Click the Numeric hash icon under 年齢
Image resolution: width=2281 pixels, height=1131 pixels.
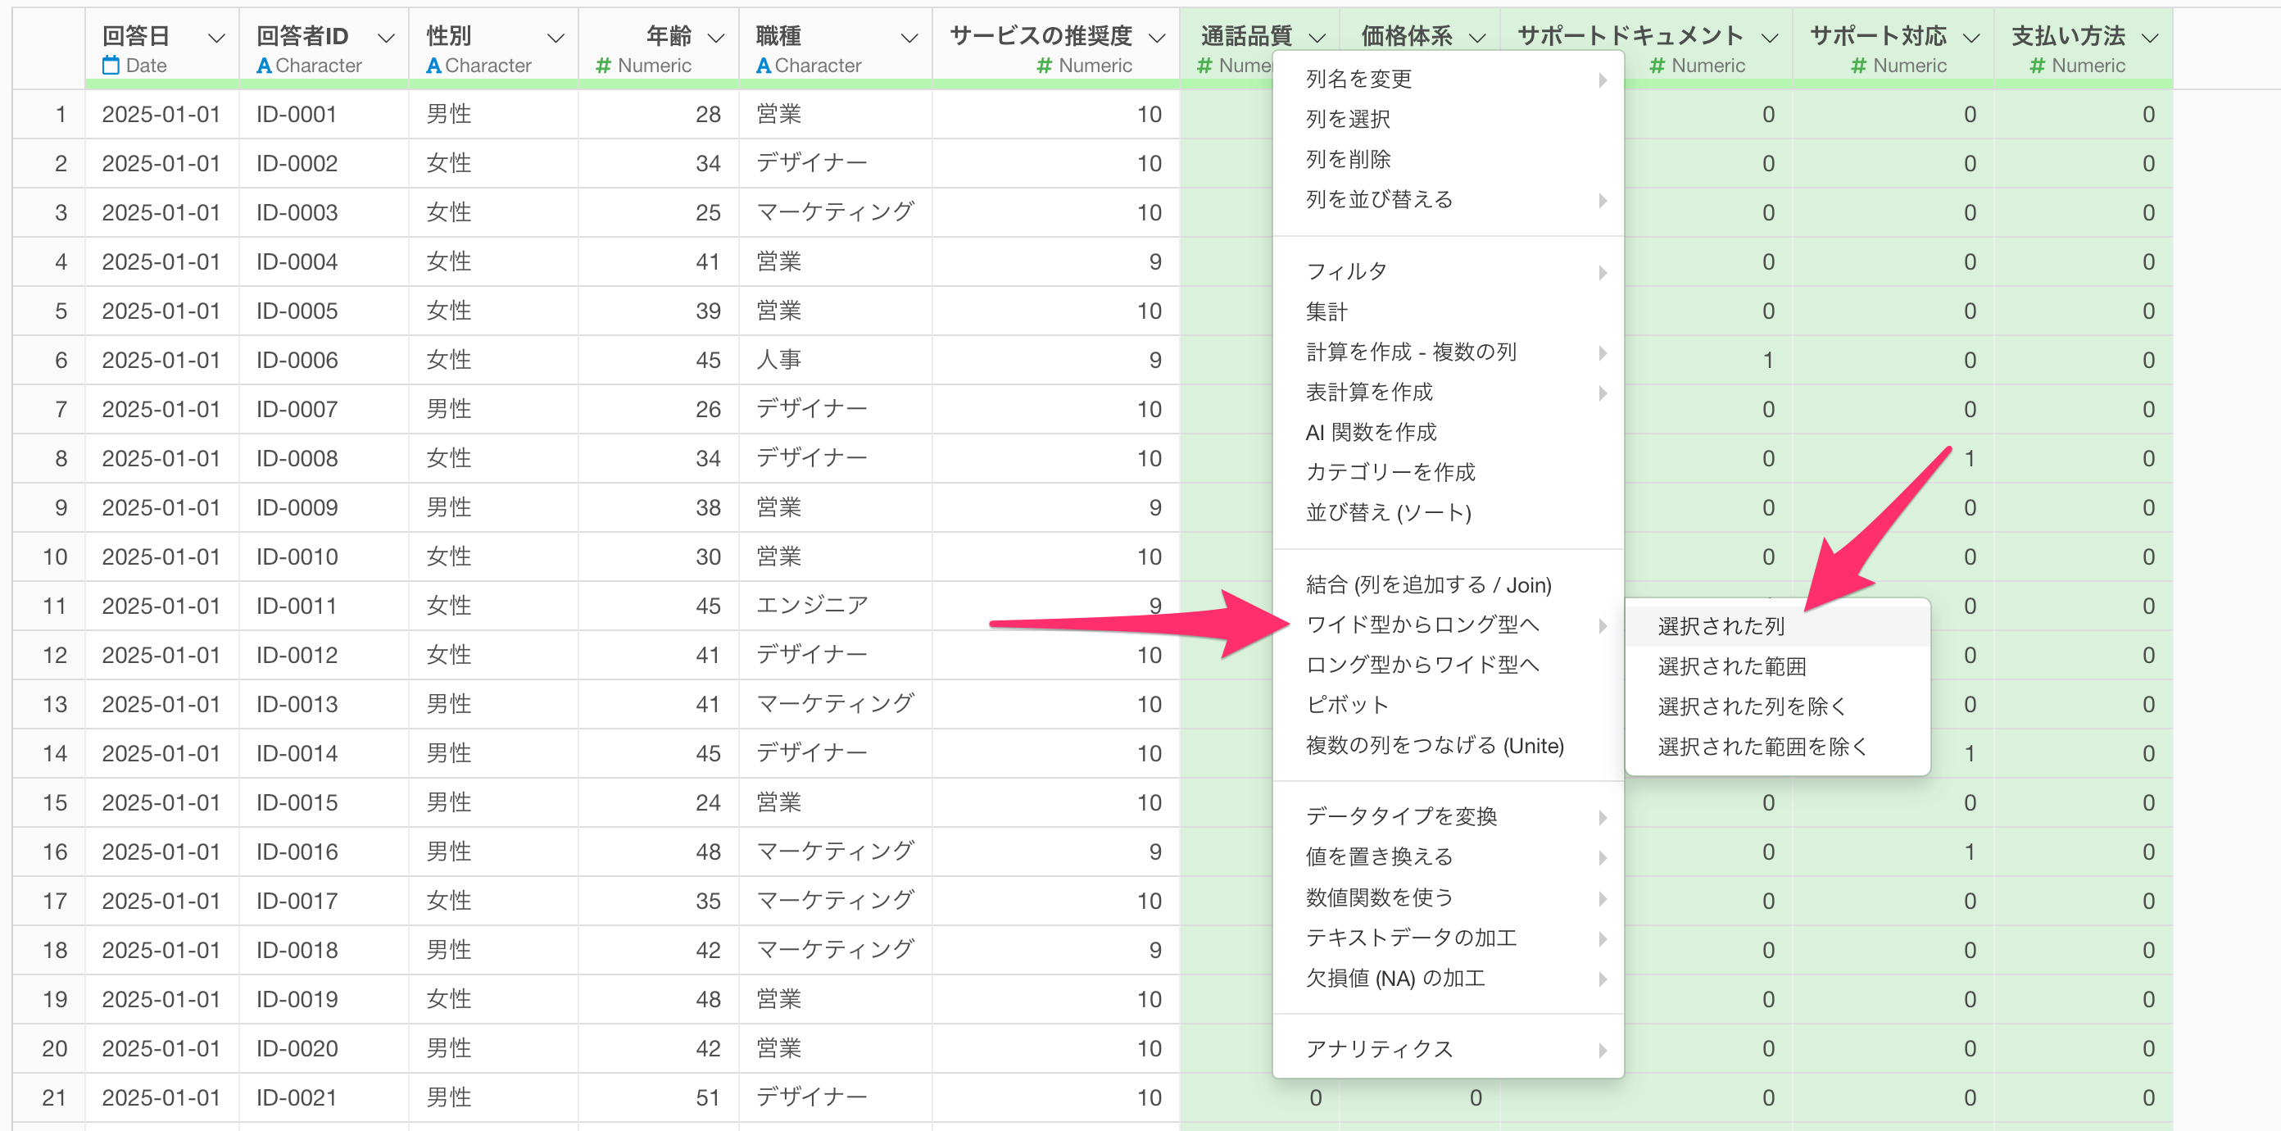tap(603, 66)
